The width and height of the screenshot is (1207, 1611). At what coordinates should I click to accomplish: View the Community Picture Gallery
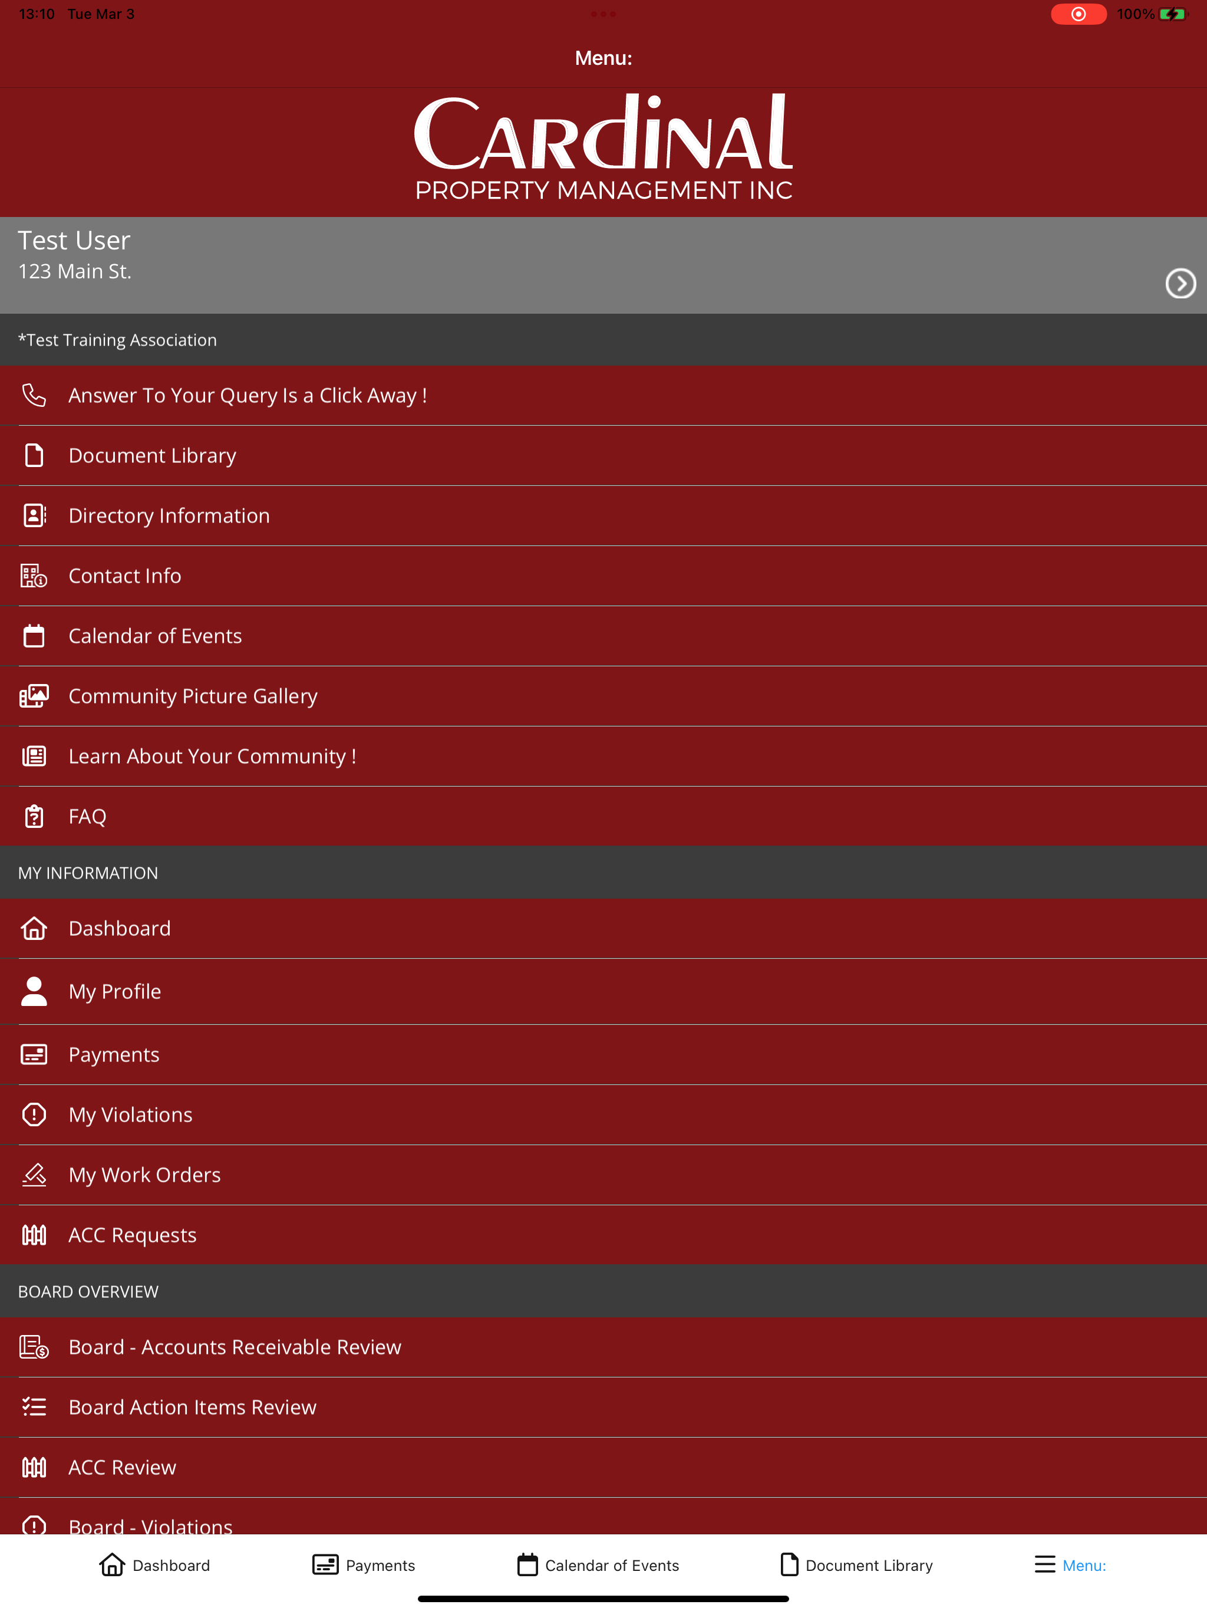(603, 696)
